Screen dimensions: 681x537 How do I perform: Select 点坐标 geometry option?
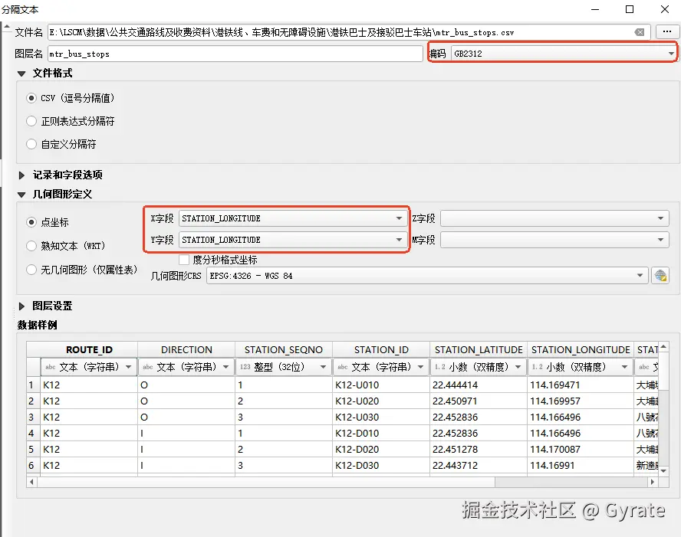pyautogui.click(x=31, y=222)
